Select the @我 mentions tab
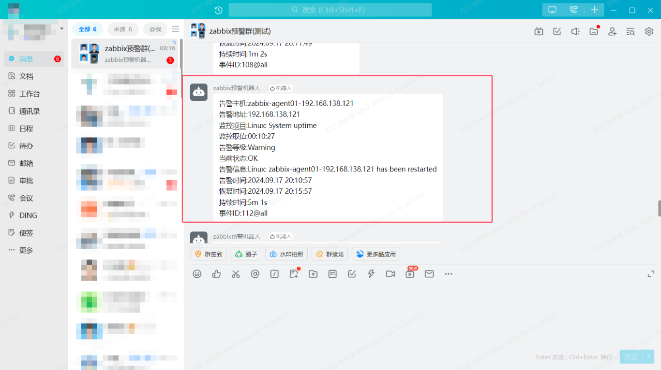 point(155,29)
